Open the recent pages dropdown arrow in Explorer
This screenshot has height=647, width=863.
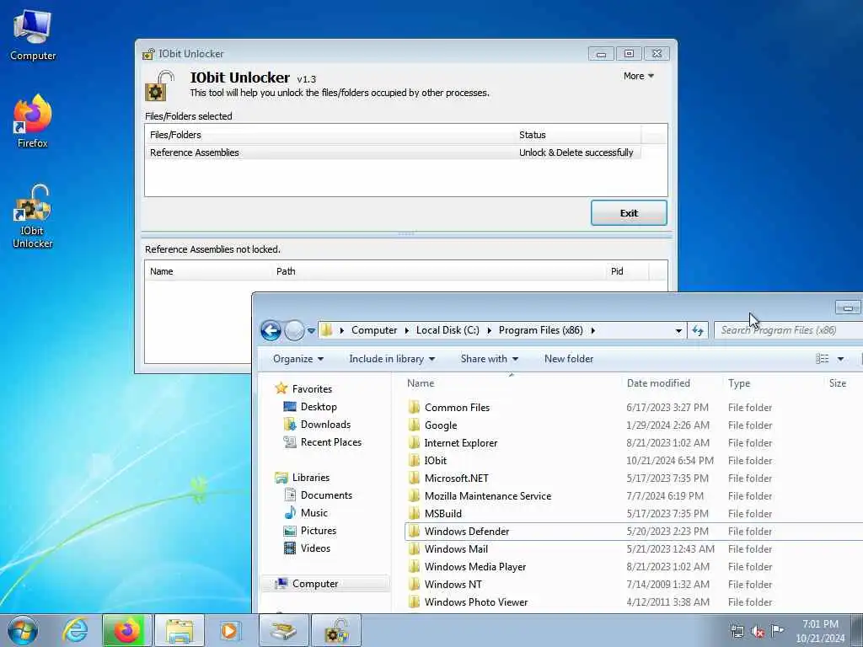pos(311,330)
